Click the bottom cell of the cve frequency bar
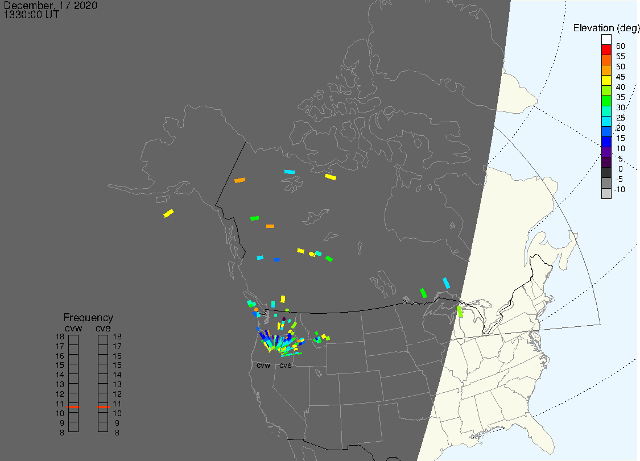The width and height of the screenshot is (640, 461). click(x=104, y=427)
